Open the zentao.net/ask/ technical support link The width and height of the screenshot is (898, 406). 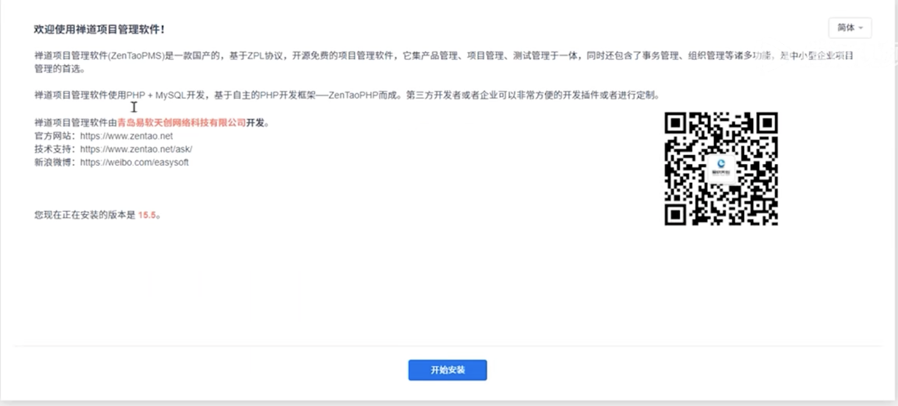click(136, 149)
